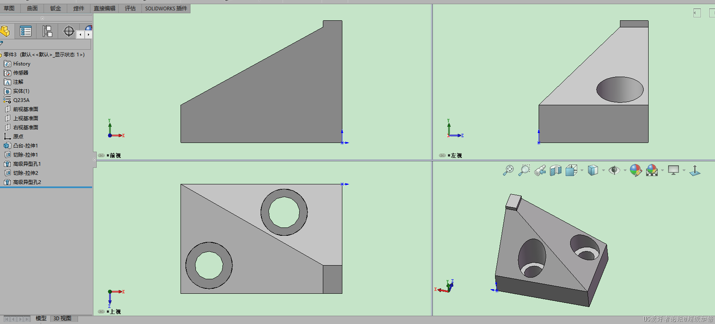Select the History folder in tree
This screenshot has width=715, height=324.
click(x=17, y=64)
